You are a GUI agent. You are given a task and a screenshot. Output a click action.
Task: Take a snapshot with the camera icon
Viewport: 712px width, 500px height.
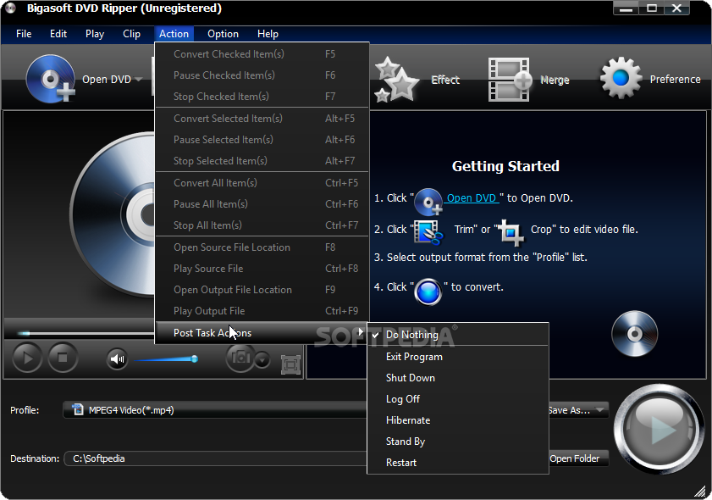240,358
